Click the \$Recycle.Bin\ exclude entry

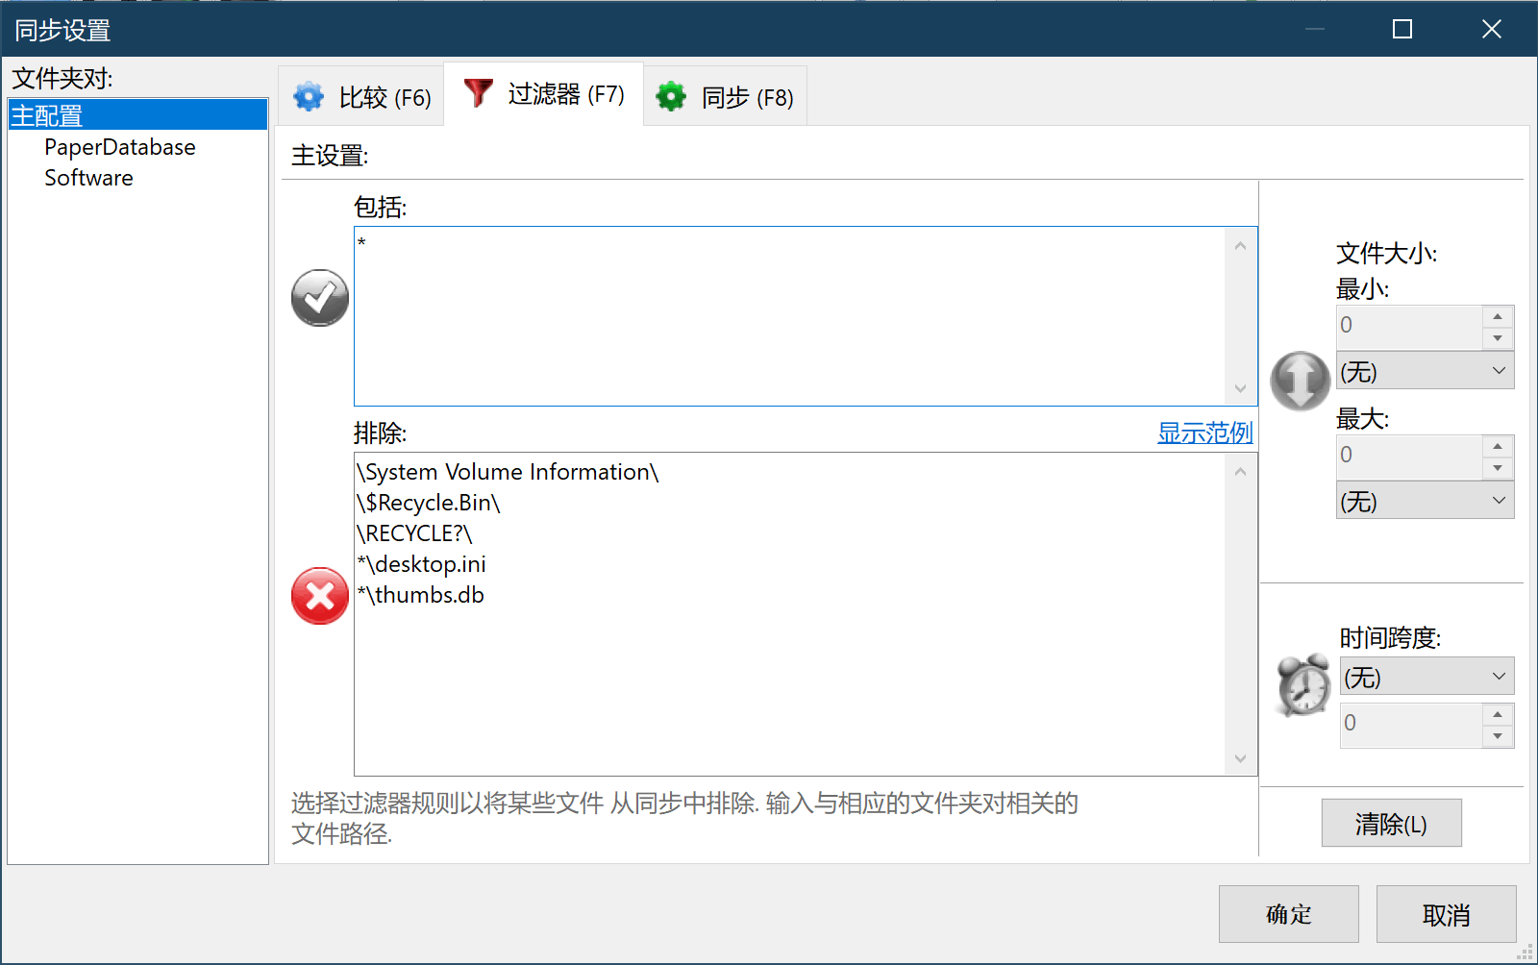coord(429,503)
